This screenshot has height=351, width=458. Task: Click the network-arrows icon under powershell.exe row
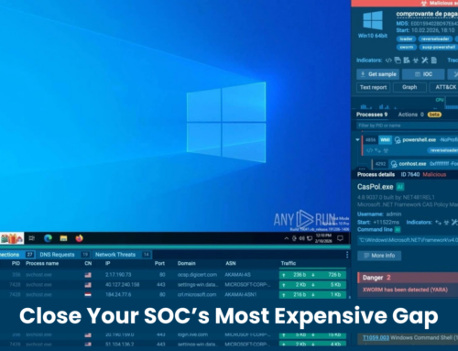(x=378, y=150)
